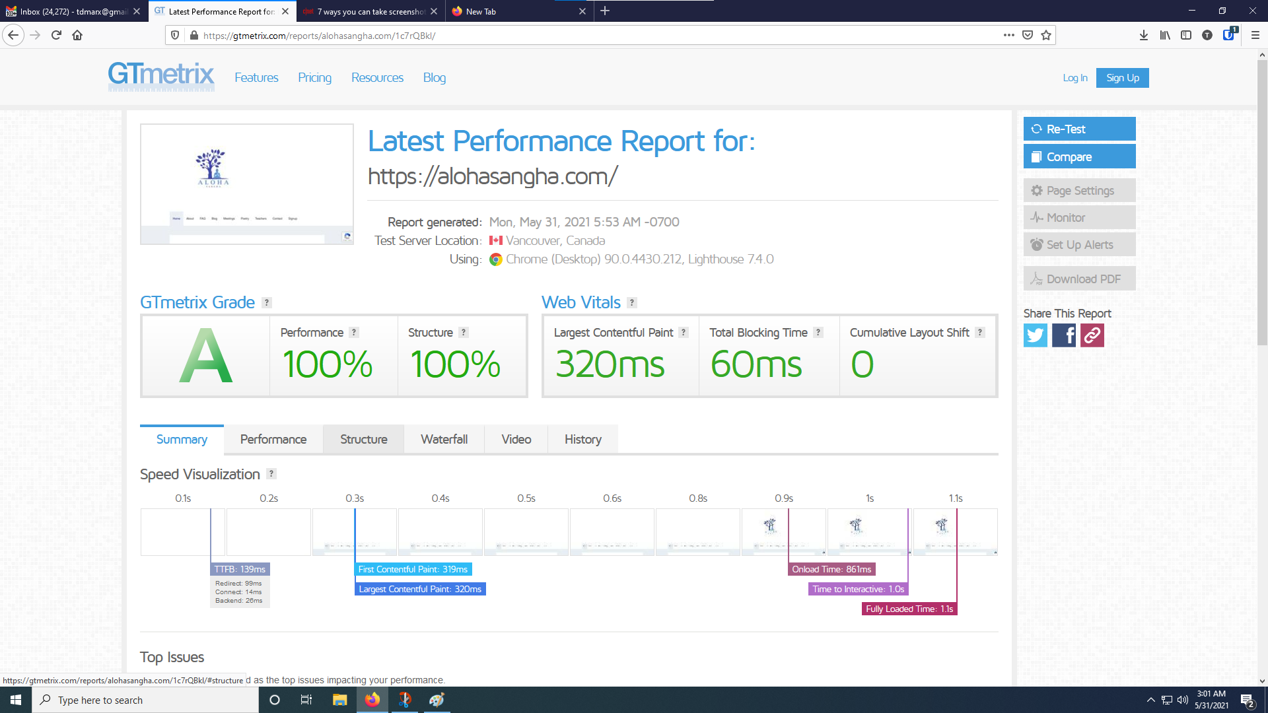Open the Firefox hamburger menu
This screenshot has height=713, width=1268.
[1255, 35]
